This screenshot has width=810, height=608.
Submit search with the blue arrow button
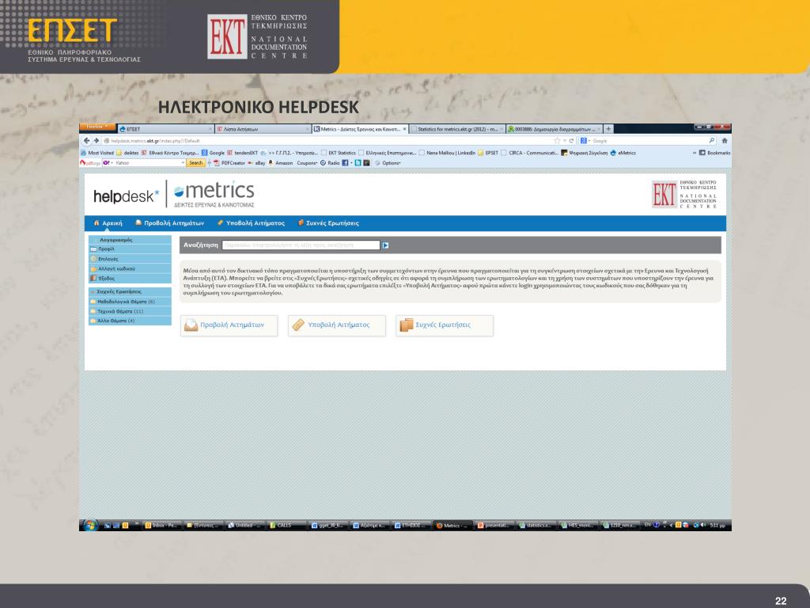(x=385, y=245)
